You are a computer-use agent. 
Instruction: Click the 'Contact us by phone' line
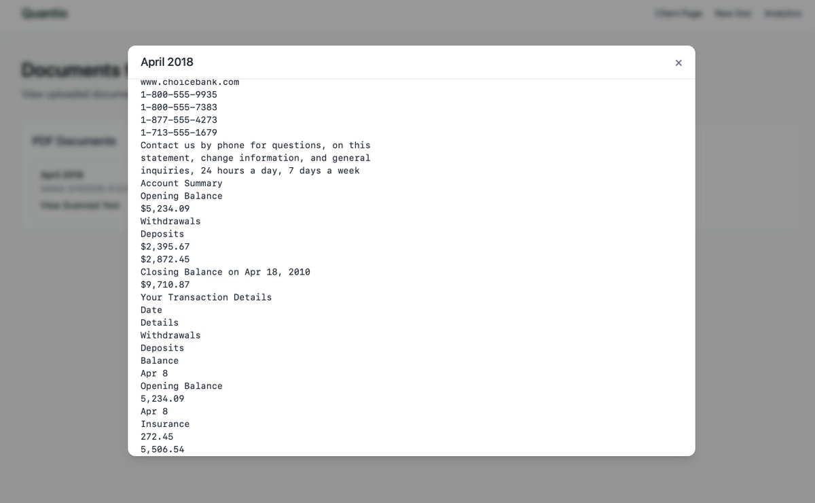(256, 145)
